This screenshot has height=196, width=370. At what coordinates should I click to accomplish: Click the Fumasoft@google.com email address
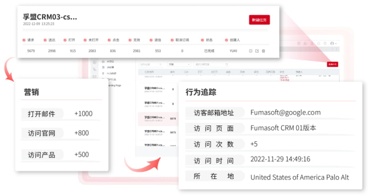285,112
